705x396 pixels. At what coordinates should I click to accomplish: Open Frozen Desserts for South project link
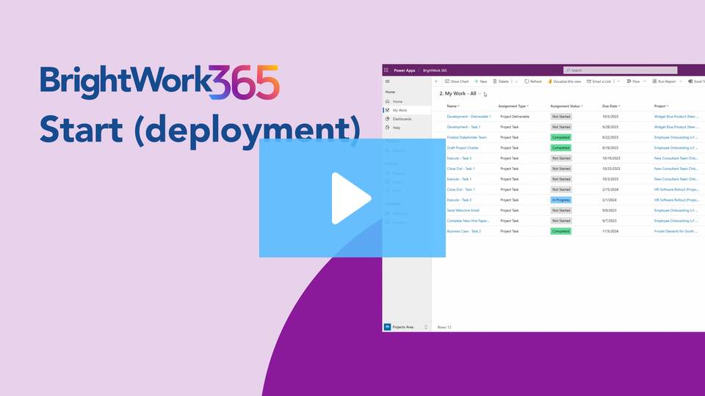(676, 231)
